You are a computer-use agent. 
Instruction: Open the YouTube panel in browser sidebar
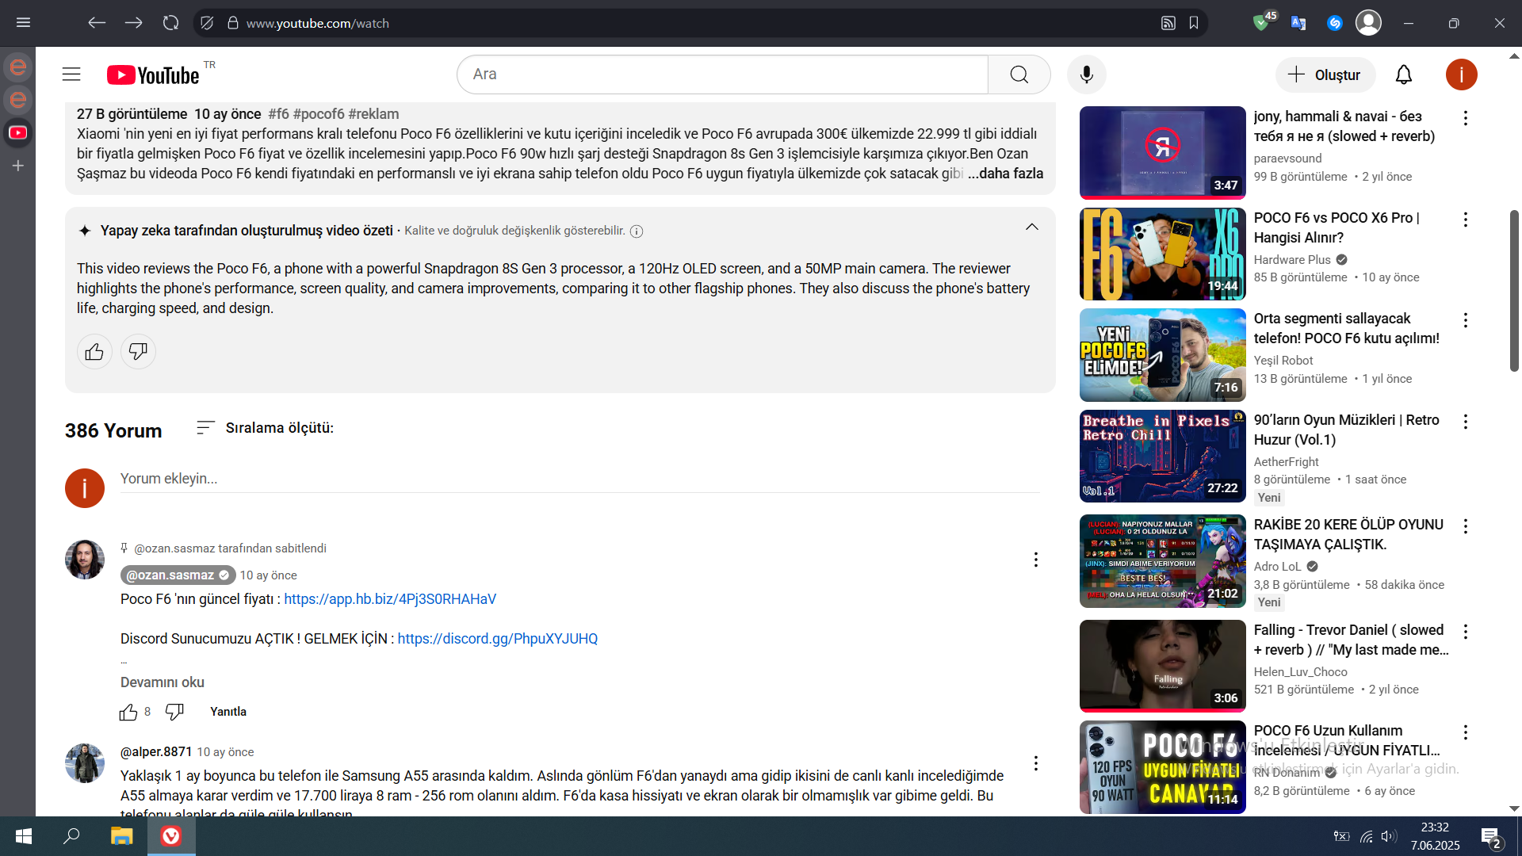click(x=18, y=132)
